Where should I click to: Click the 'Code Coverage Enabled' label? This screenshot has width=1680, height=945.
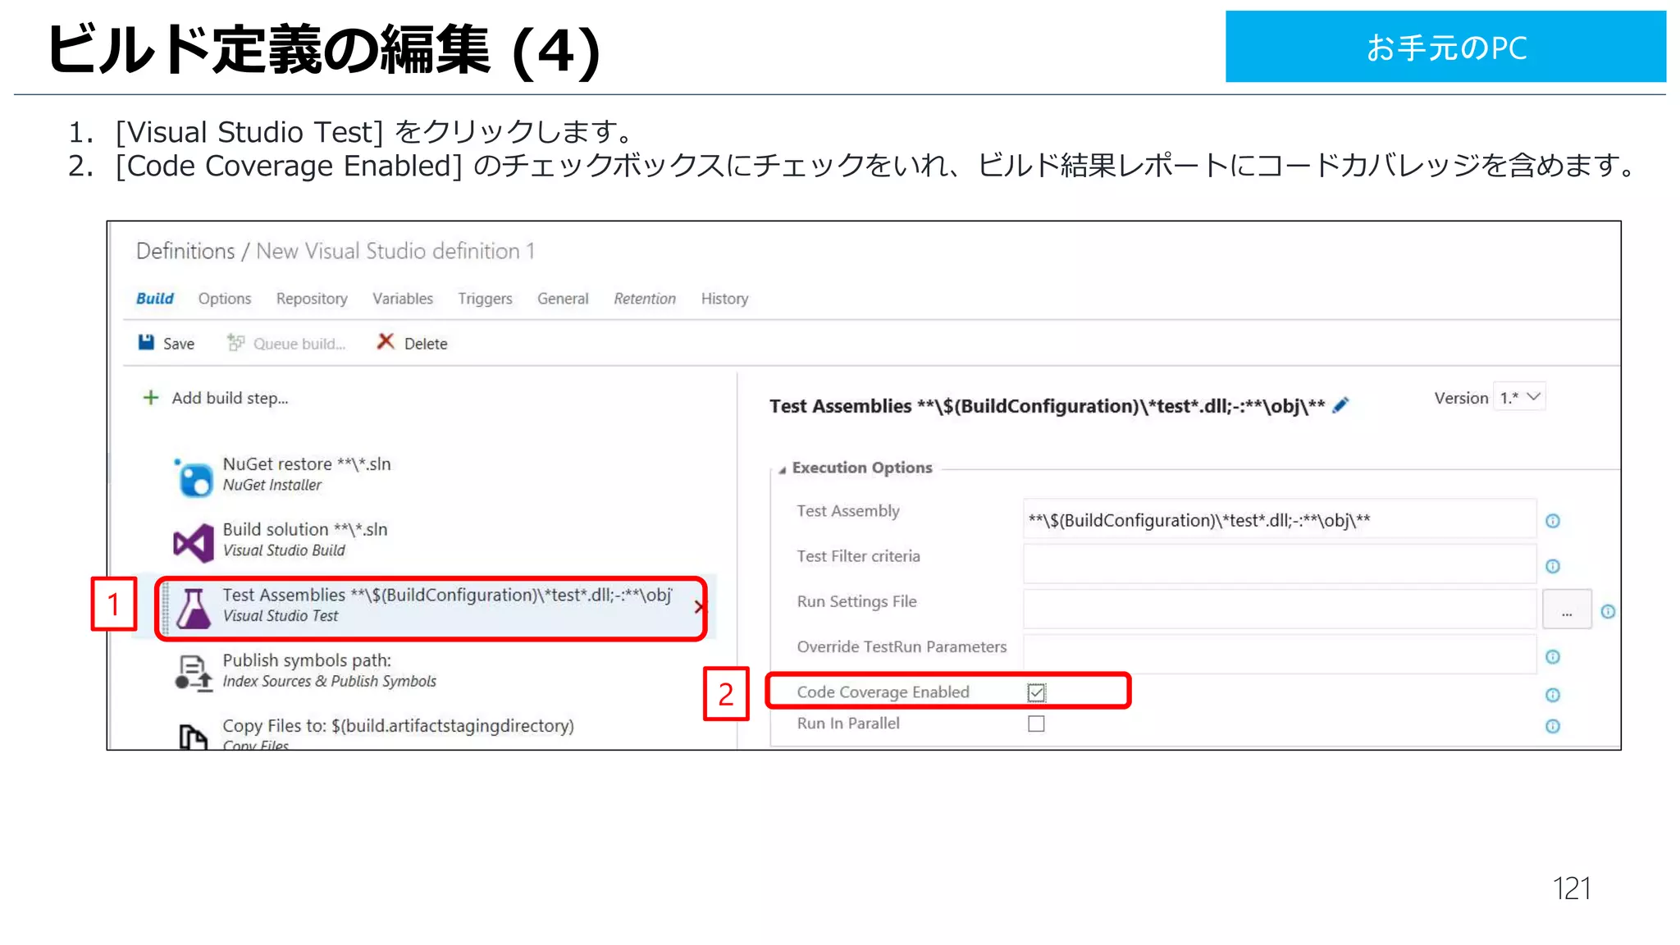pos(883,692)
